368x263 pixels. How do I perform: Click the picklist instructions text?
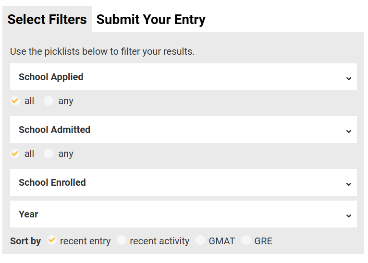[102, 51]
